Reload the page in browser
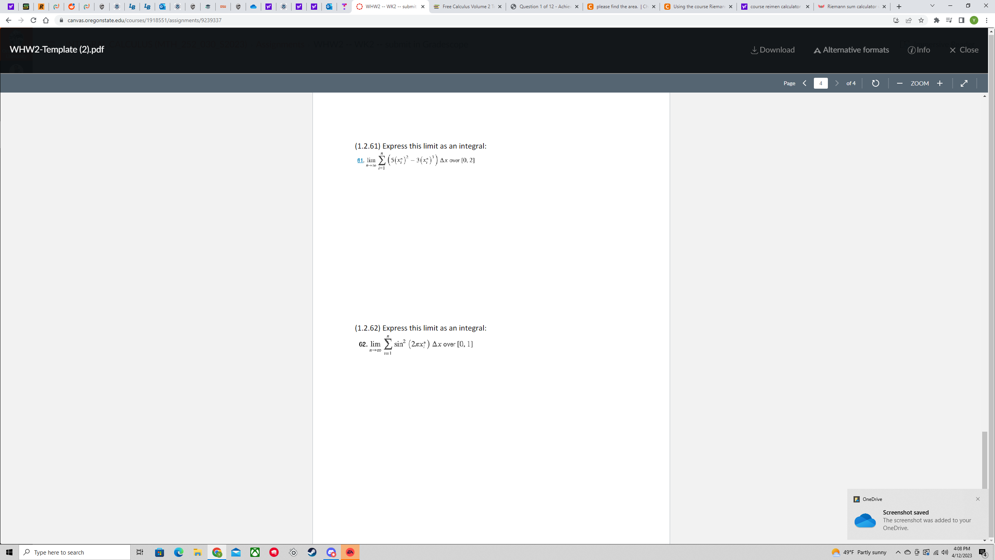The image size is (995, 560). click(x=33, y=20)
